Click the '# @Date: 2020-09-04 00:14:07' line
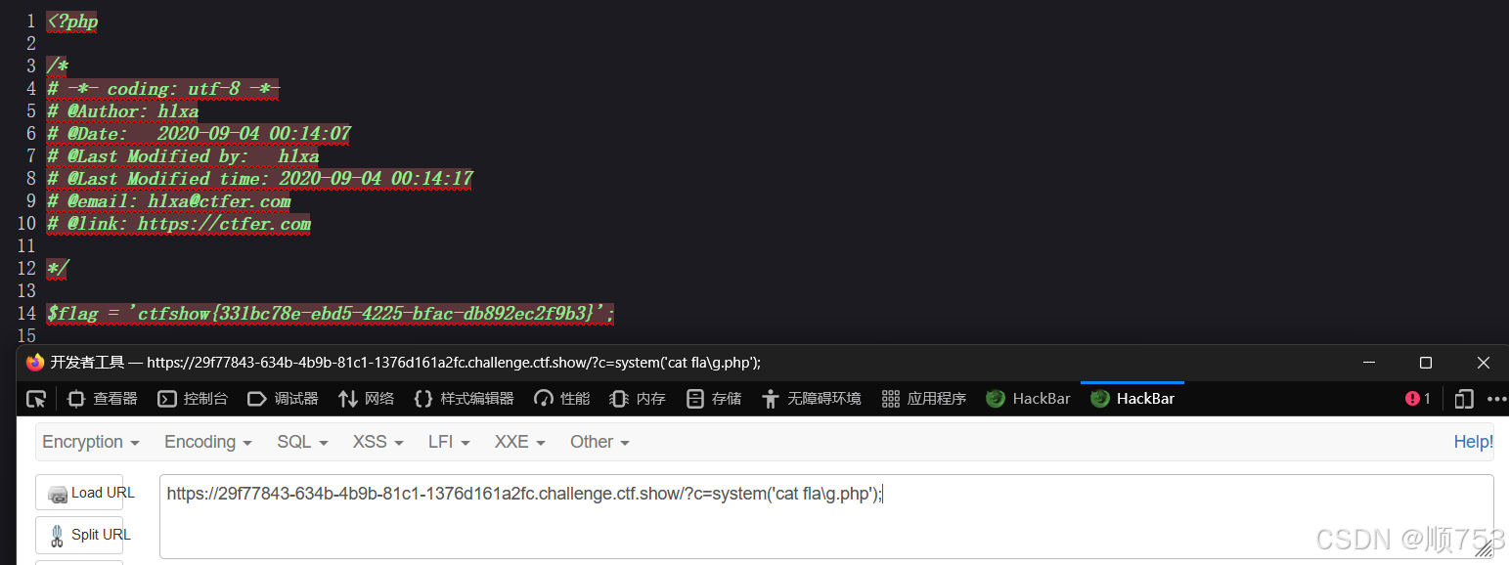The height and width of the screenshot is (565, 1509). [x=199, y=133]
